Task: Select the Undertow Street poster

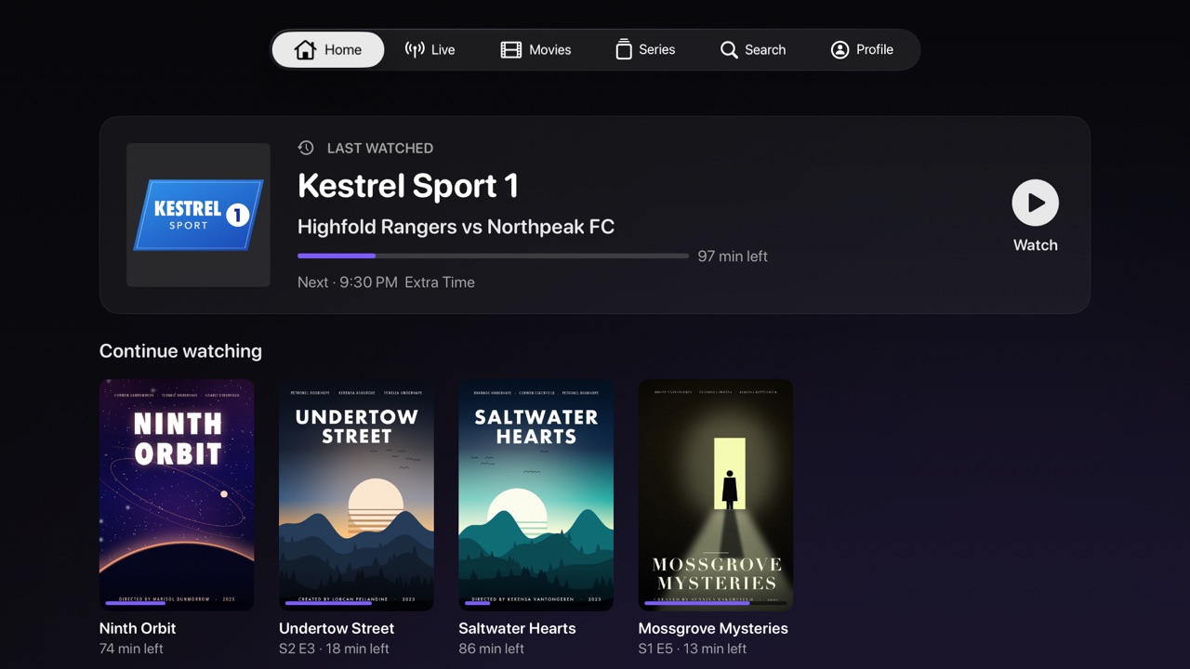Action: (356, 494)
